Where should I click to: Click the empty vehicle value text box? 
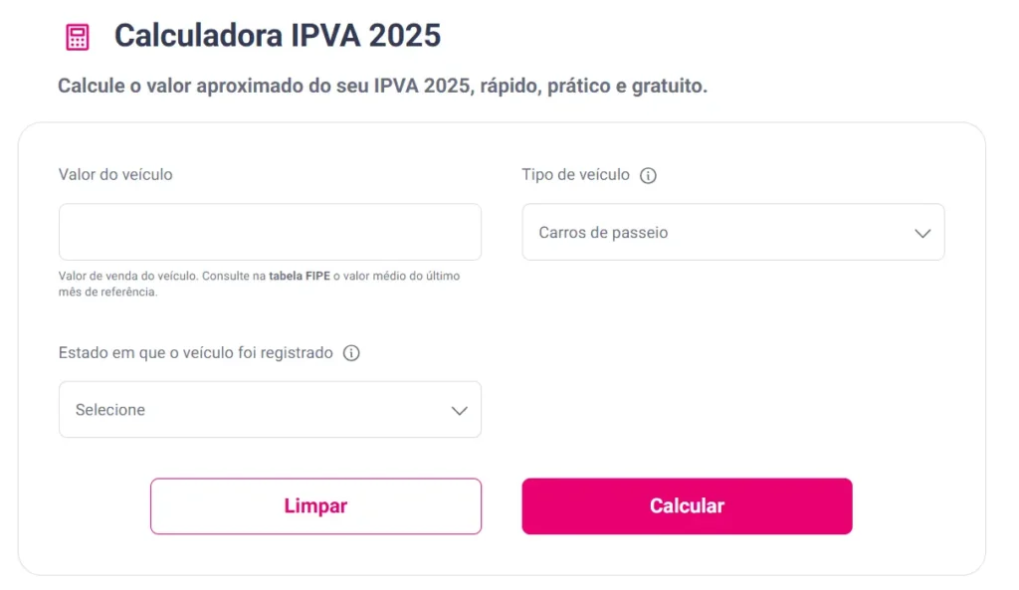270,231
